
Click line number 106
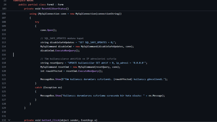click(4, 14)
